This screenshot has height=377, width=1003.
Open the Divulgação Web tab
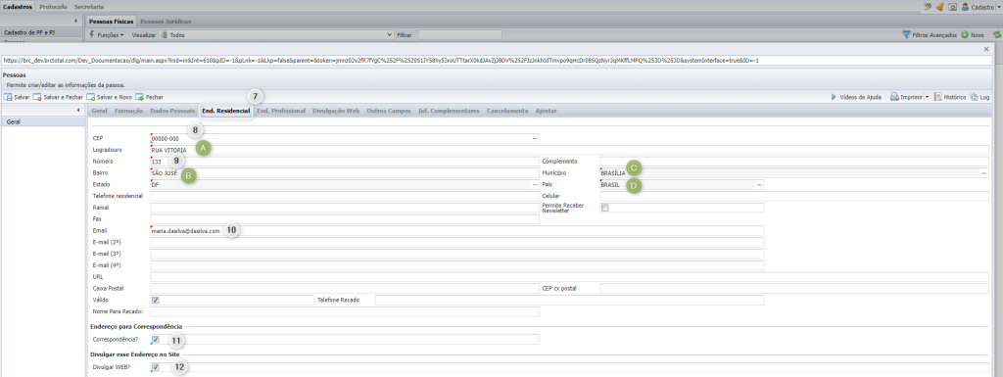[336, 111]
